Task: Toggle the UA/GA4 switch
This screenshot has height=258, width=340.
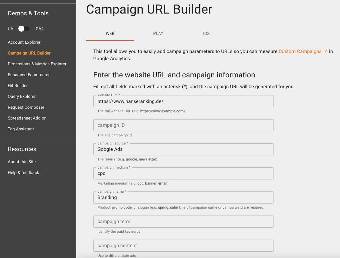Action: point(24,29)
